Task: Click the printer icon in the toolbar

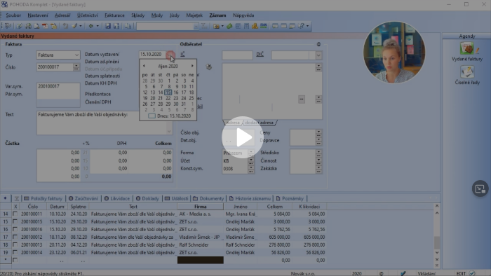Action: point(28,26)
